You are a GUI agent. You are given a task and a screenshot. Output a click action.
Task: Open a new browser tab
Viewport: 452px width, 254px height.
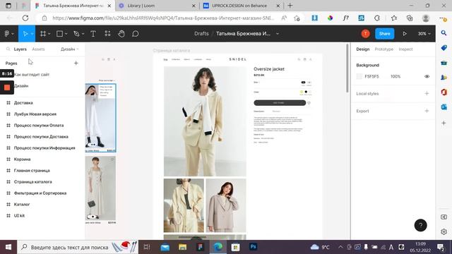point(290,6)
